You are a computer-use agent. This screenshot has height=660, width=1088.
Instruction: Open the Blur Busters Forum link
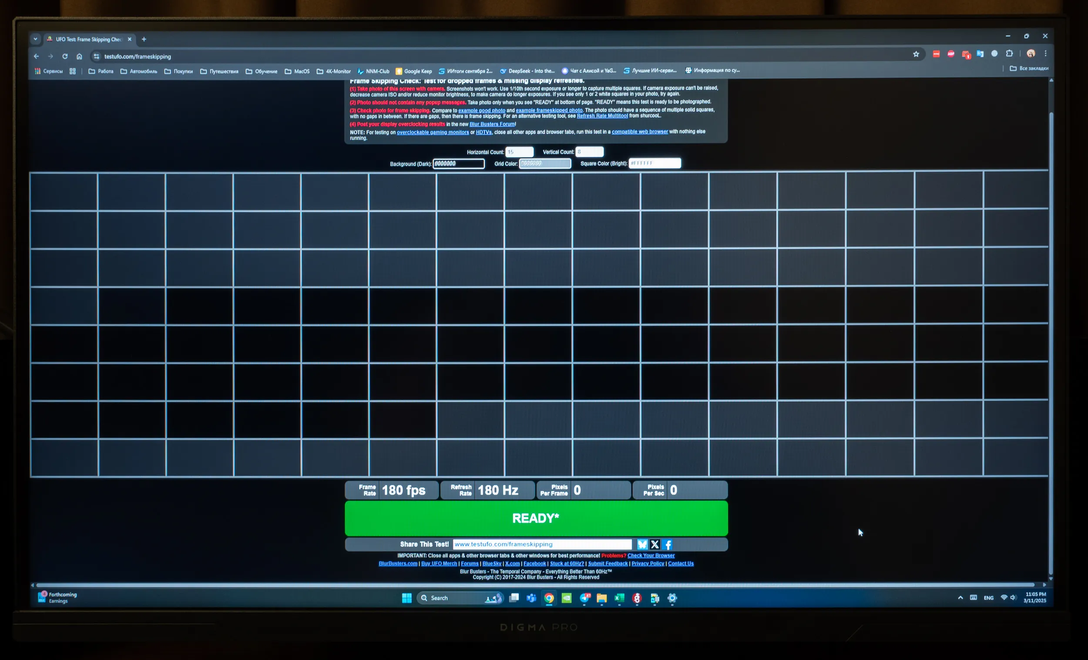click(491, 124)
